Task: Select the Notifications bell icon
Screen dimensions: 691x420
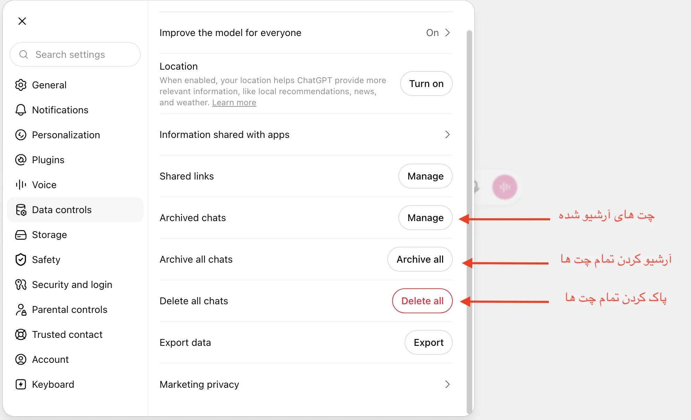Action: (x=21, y=110)
